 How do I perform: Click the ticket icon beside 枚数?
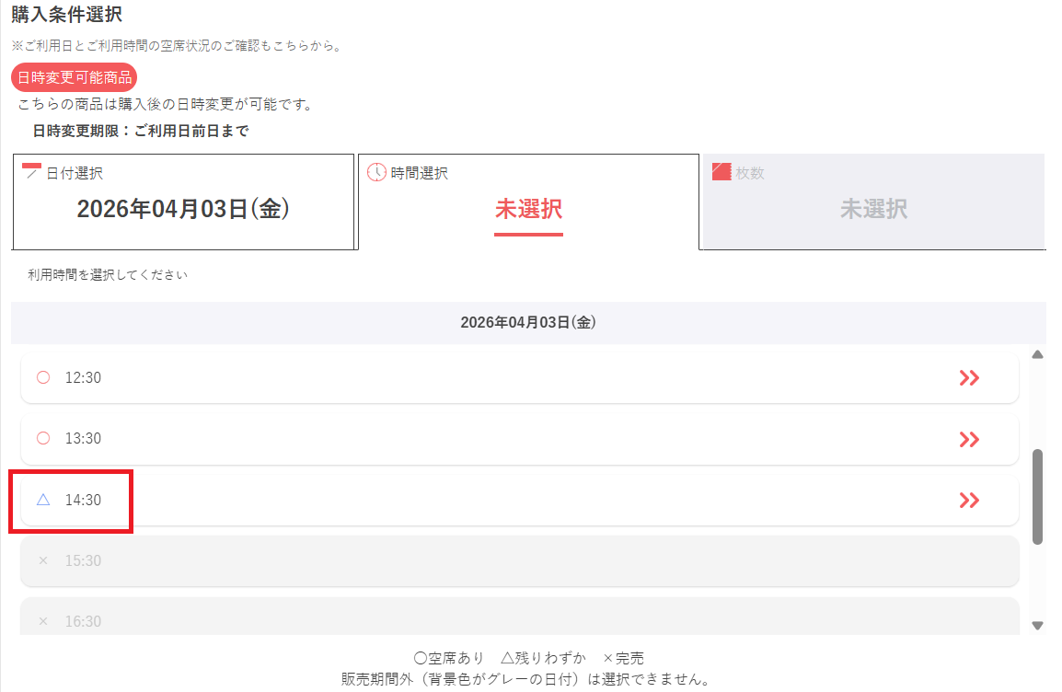721,172
